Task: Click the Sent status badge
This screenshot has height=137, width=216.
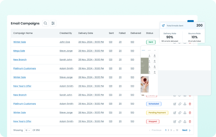Action: pos(151,42)
